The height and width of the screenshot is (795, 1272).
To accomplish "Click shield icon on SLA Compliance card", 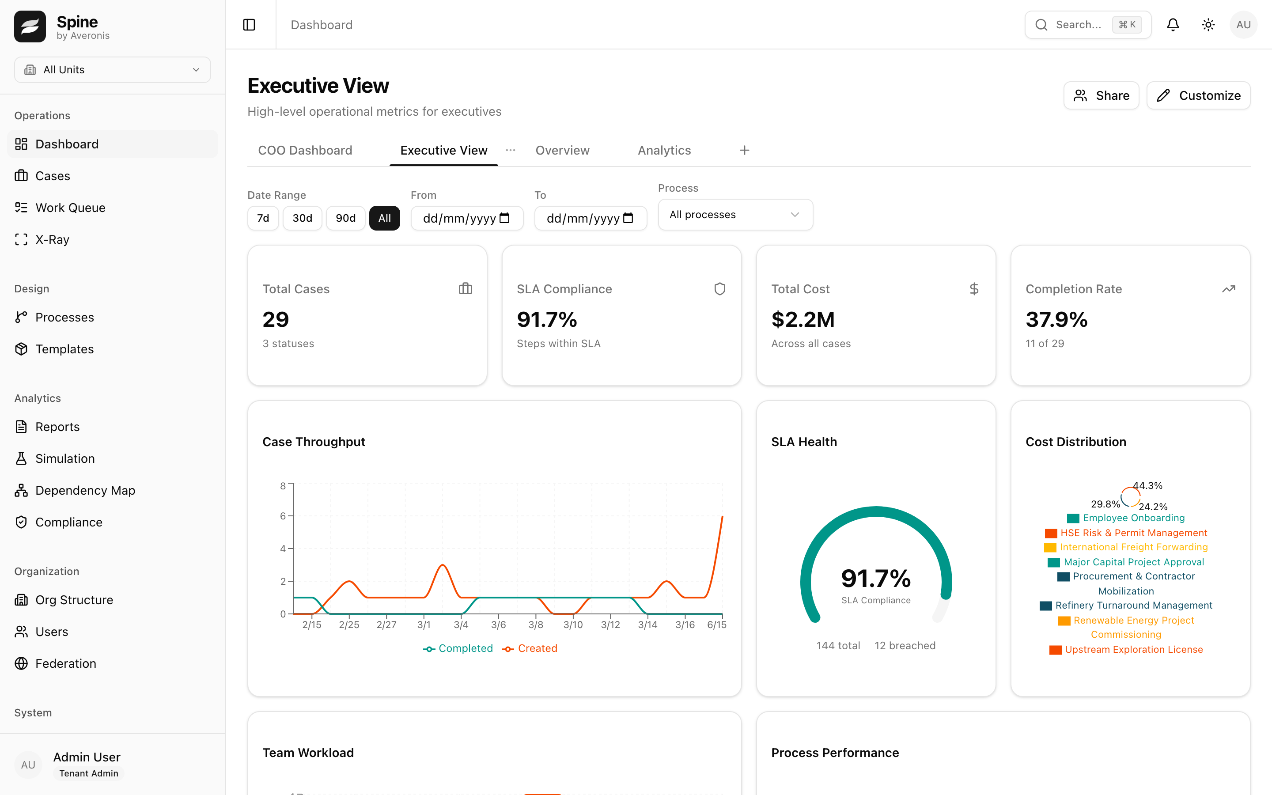I will [x=719, y=289].
